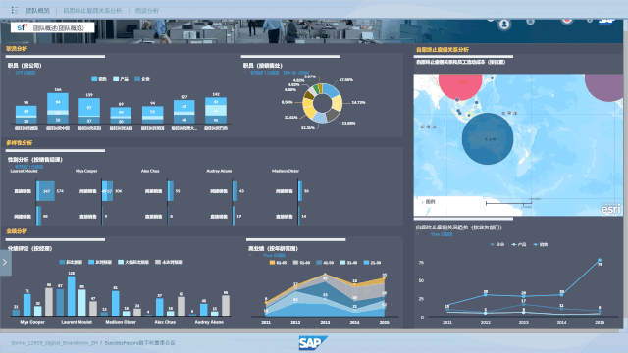Click the SAP logo in header banner
The height and width of the screenshot is (353, 628).
coord(606,22)
